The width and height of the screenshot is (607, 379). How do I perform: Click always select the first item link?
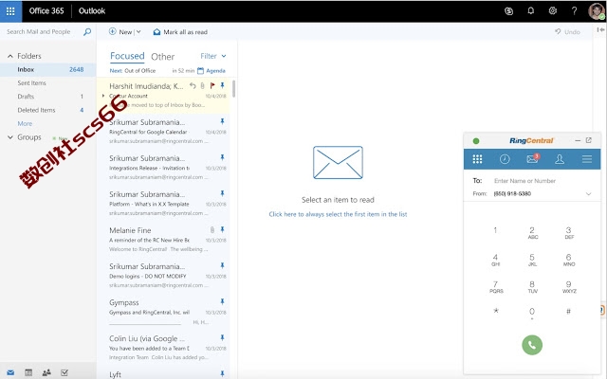(x=338, y=214)
